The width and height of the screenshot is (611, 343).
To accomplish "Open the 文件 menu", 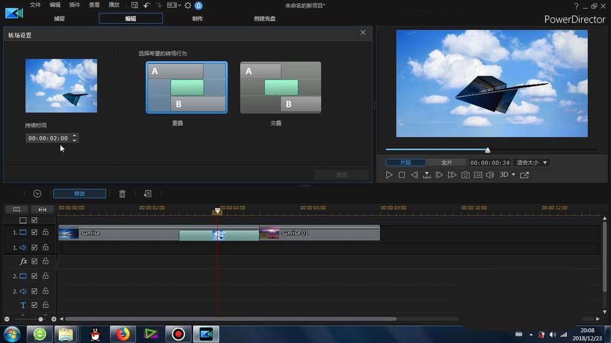I will [x=35, y=5].
